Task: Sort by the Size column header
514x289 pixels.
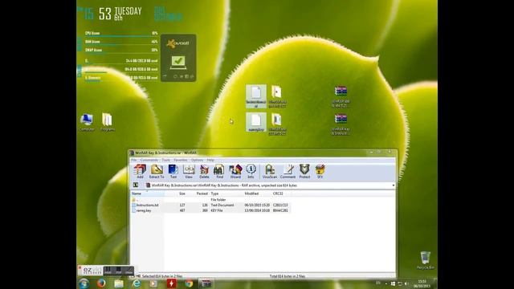Action: tap(176, 193)
